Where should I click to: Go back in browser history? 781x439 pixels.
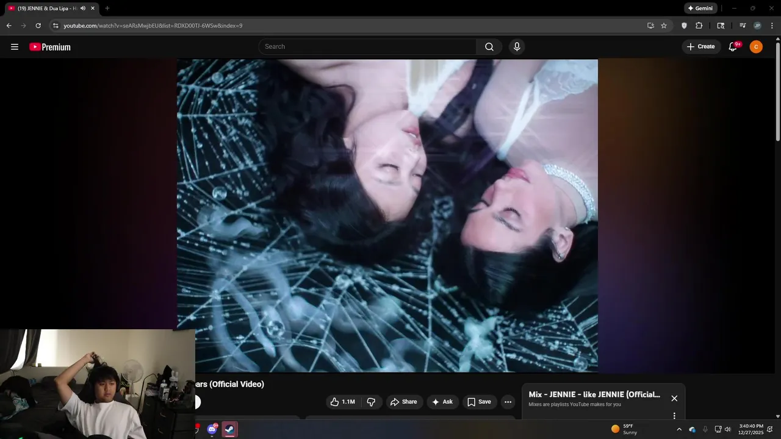click(x=9, y=26)
